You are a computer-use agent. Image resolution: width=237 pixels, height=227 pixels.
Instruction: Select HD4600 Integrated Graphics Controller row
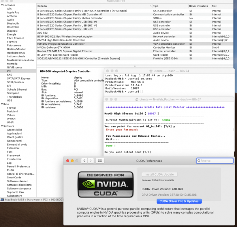tap(135, 44)
